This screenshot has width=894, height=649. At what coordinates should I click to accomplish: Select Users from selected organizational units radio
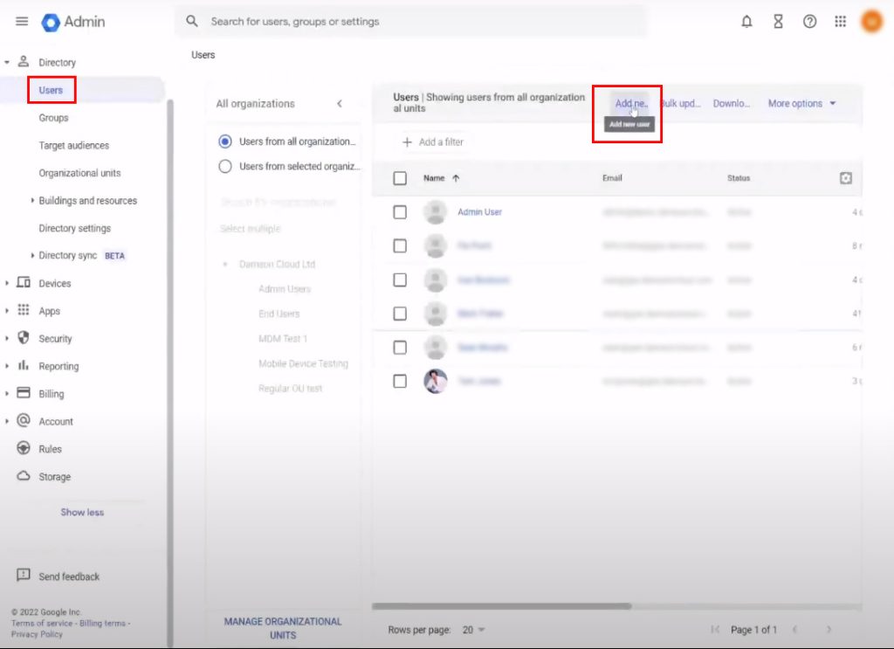[x=225, y=166]
